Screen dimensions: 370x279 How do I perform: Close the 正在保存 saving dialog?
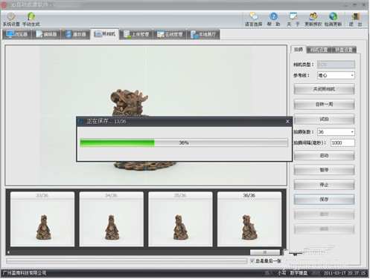tap(287, 122)
